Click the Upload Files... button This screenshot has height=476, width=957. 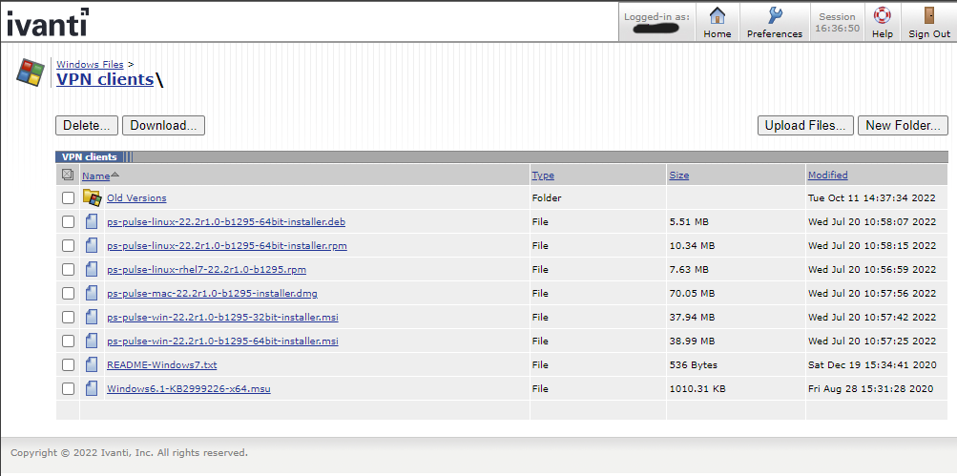point(805,125)
